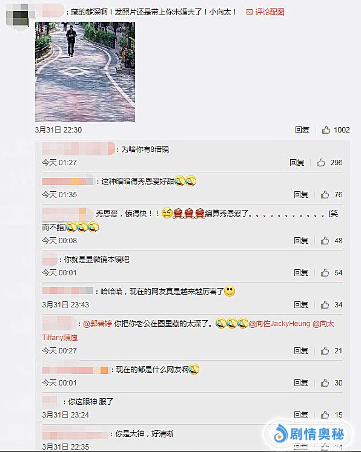The image size is (361, 452).
Task: Reply to the 现在的都是什么网友啊 comment
Action: click(301, 382)
